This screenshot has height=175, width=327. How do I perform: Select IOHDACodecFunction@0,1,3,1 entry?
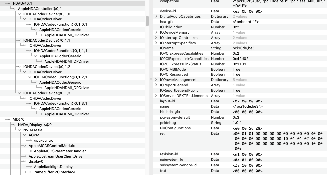60,104
